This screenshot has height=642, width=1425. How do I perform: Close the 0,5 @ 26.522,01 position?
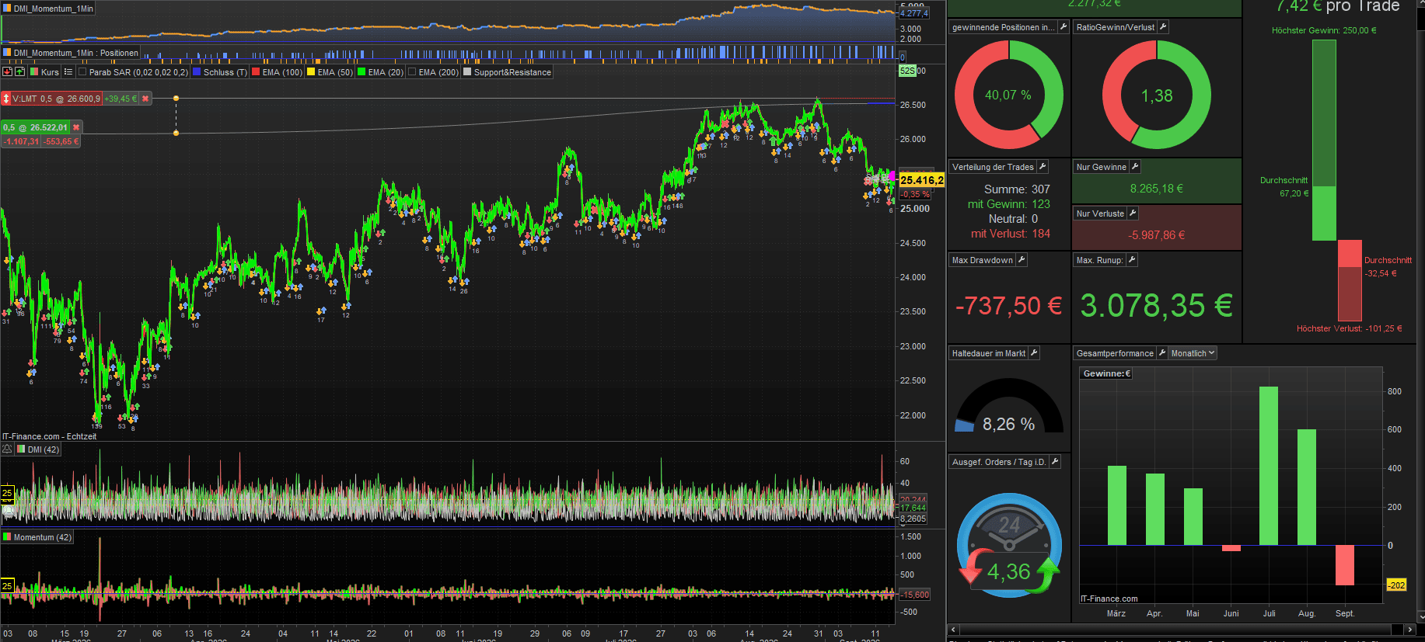coord(76,127)
